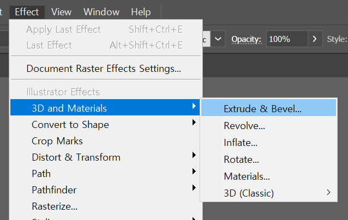Expand Distort & Transform submenu
348x220 pixels.
coord(106,157)
